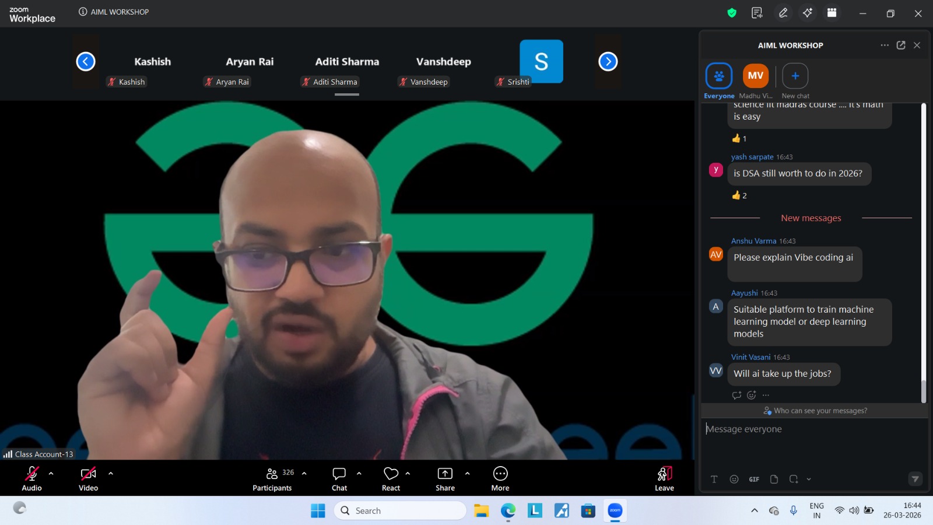The width and height of the screenshot is (933, 525).
Task: Expand the audio options arrow next to Audio
Action: (51, 474)
